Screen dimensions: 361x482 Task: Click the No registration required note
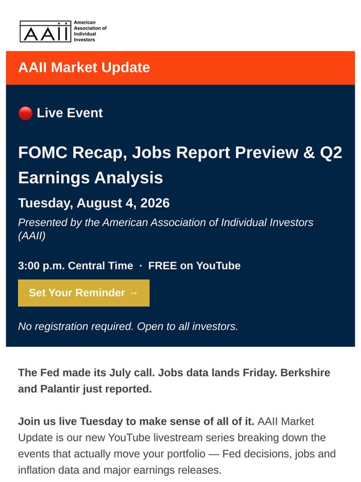pos(128,326)
